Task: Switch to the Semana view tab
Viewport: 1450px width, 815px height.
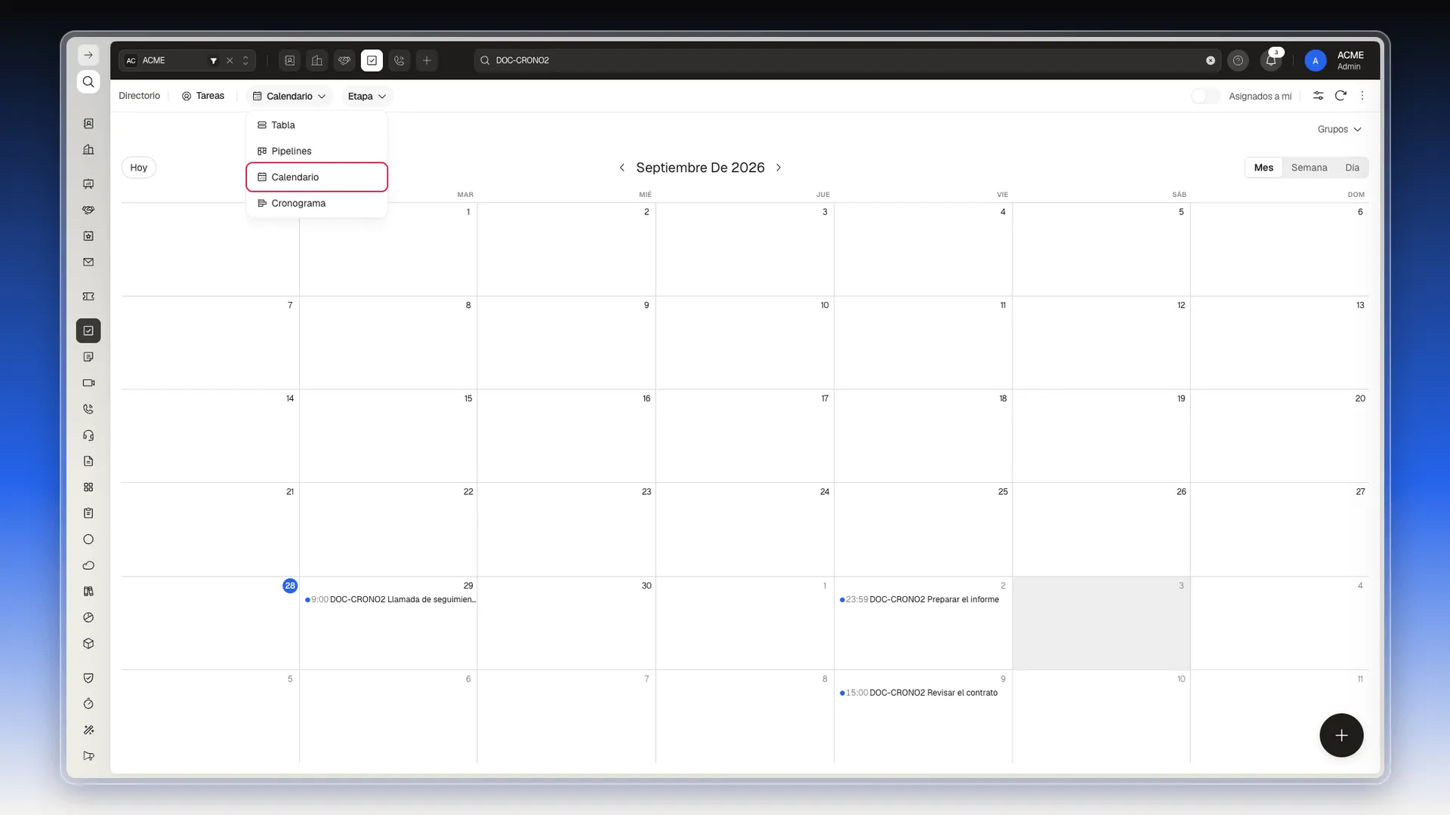Action: [1309, 168]
